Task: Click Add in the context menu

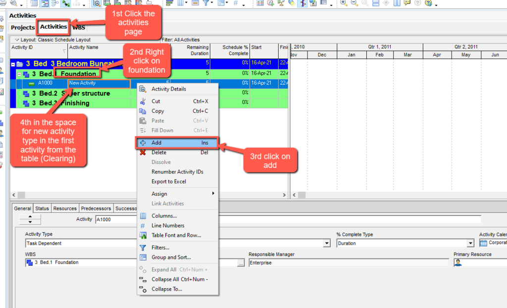Action: click(158, 143)
